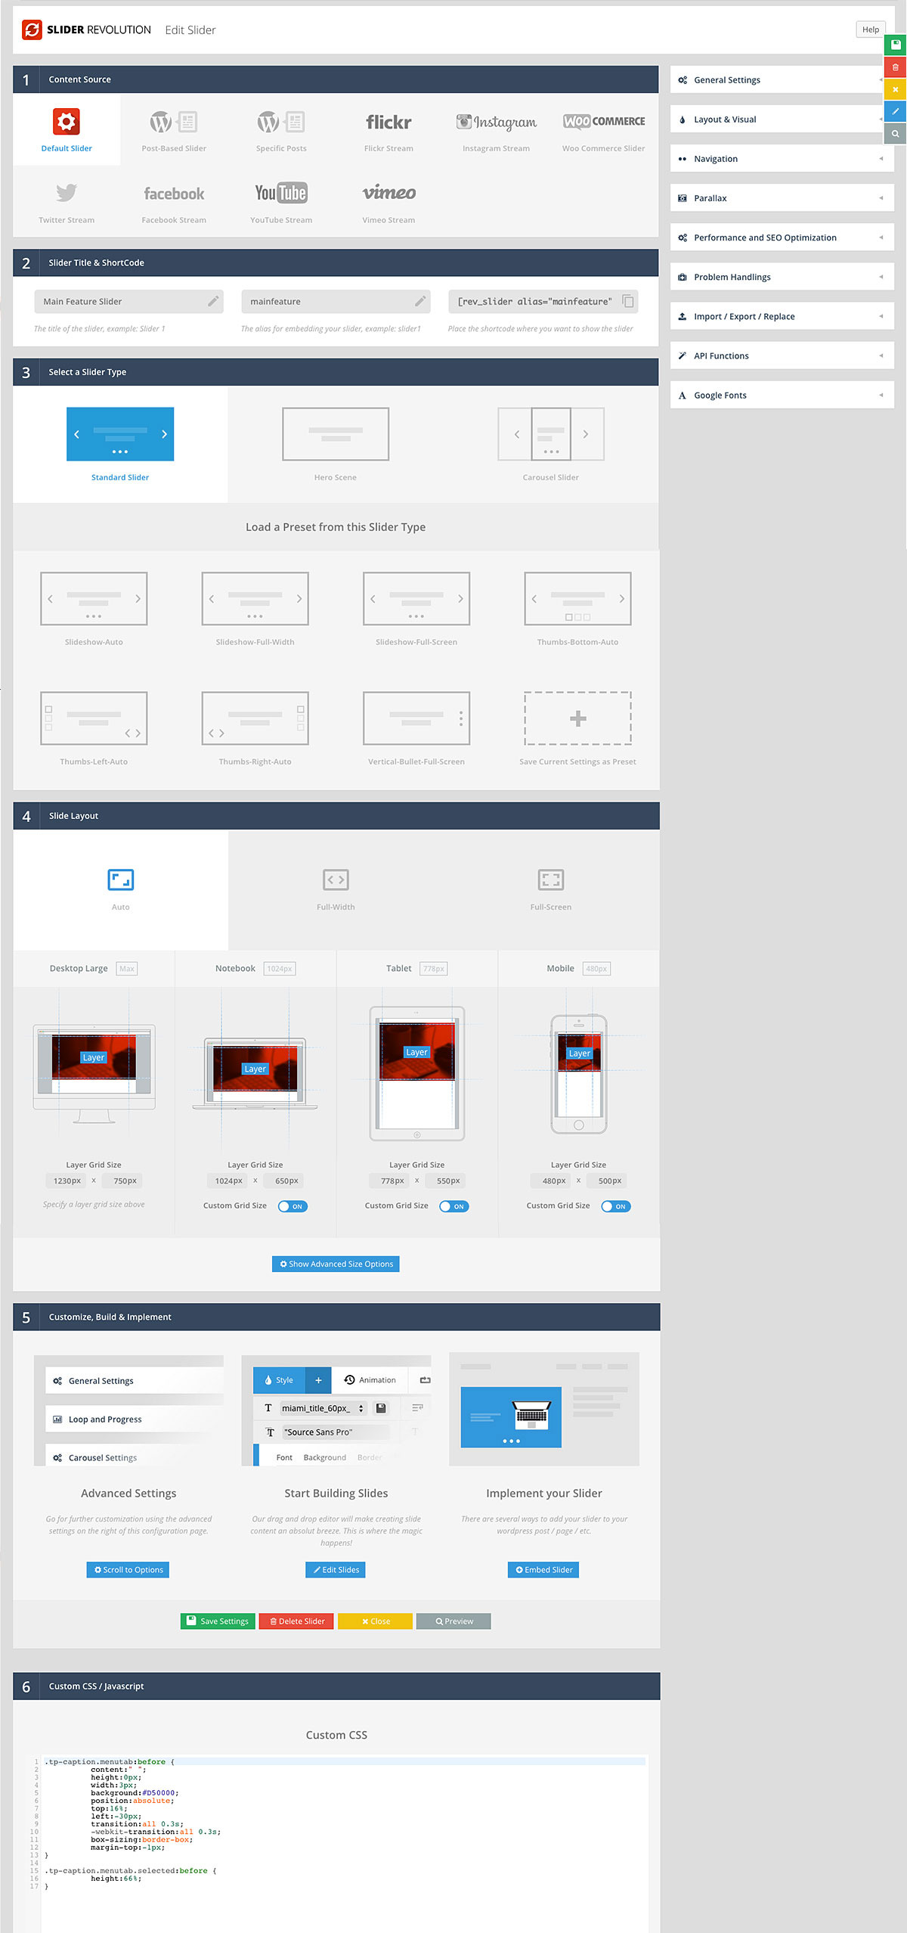Pick the Woo Commerce Slider source

coord(603,129)
